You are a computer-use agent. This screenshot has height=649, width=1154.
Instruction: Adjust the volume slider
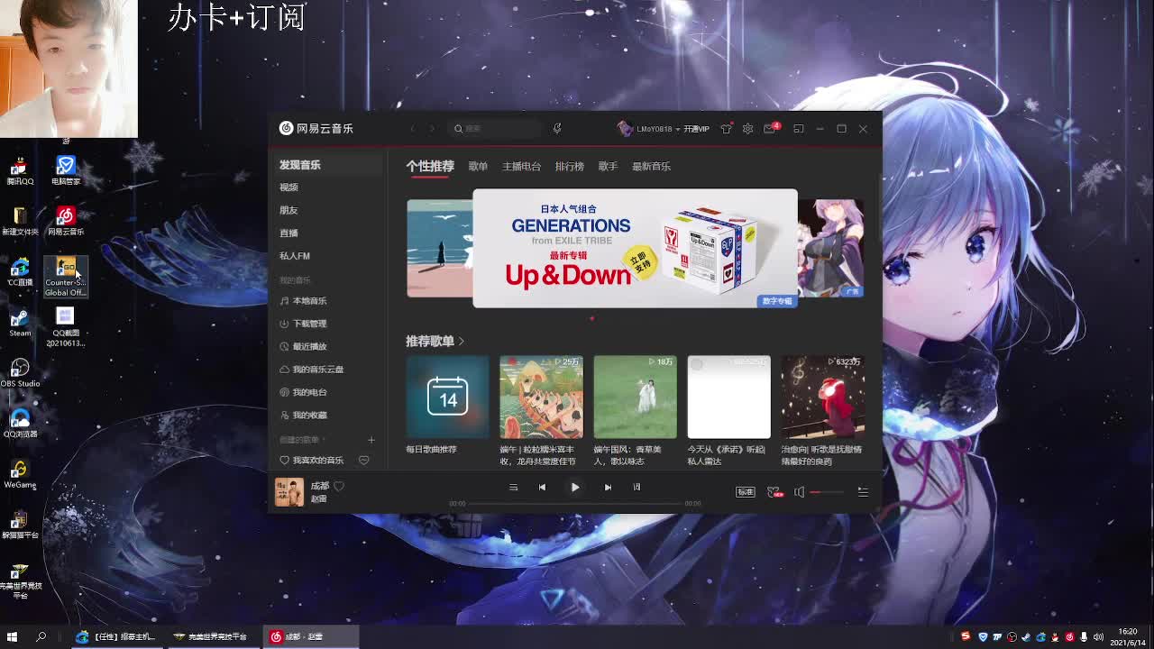pyautogui.click(x=825, y=491)
